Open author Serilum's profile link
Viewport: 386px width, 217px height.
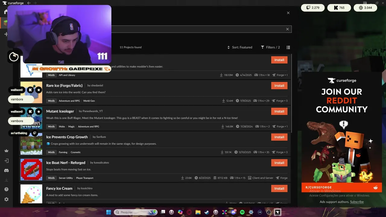(x=101, y=137)
